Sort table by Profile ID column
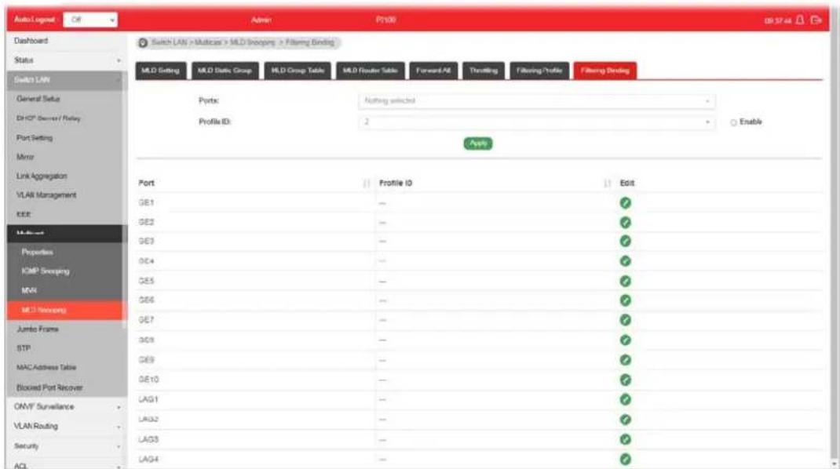The image size is (840, 469). [x=608, y=183]
